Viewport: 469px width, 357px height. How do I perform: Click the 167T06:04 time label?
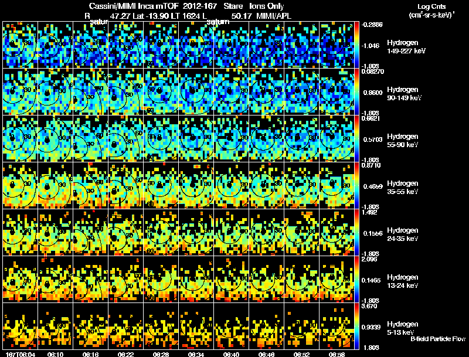tap(21, 355)
